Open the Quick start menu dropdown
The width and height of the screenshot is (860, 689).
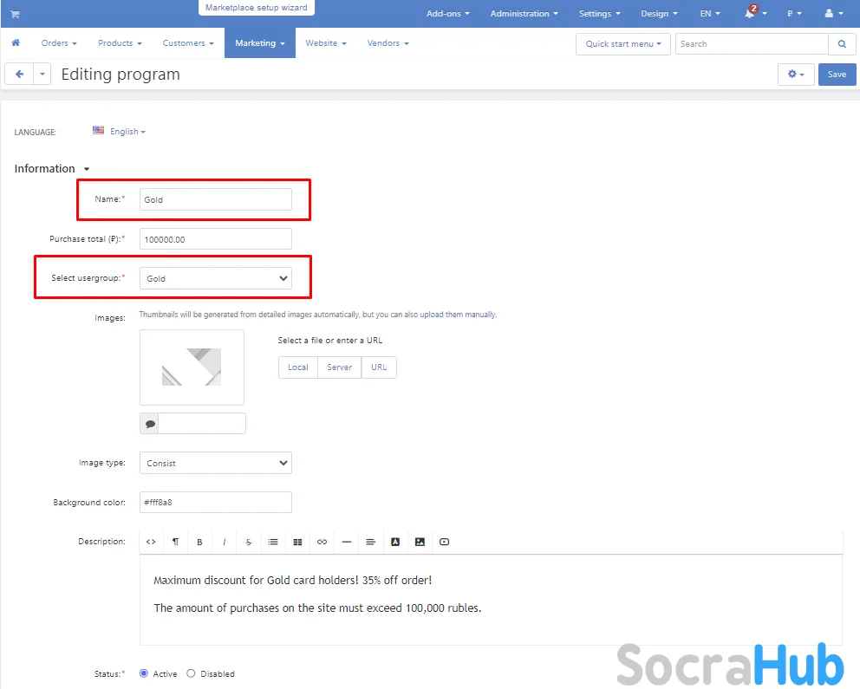click(623, 44)
